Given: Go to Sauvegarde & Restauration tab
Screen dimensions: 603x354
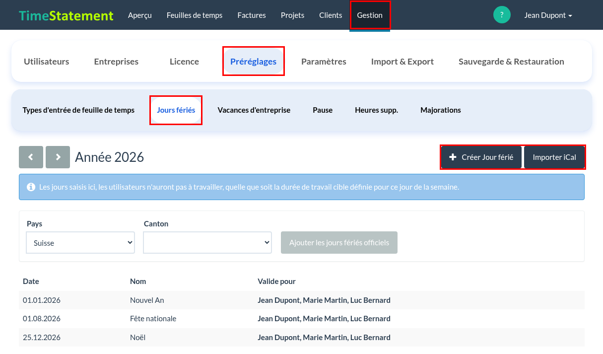Looking at the screenshot, I should pyautogui.click(x=511, y=62).
